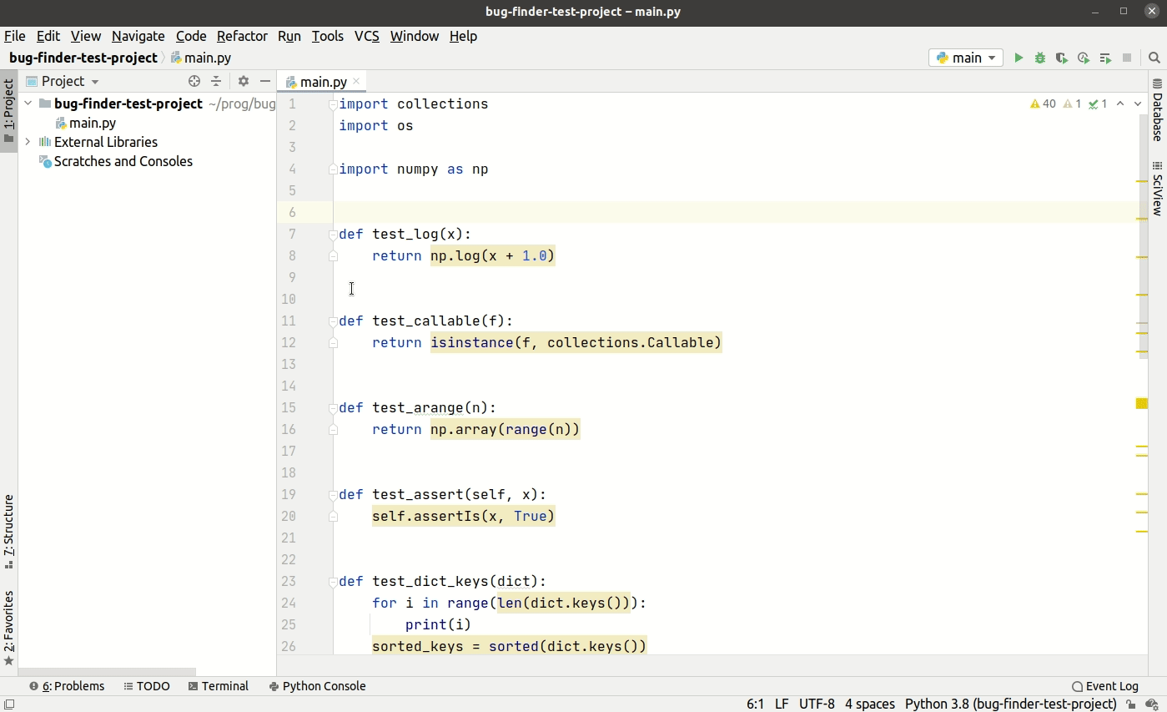Click line number 12 in the gutter

pyautogui.click(x=289, y=342)
